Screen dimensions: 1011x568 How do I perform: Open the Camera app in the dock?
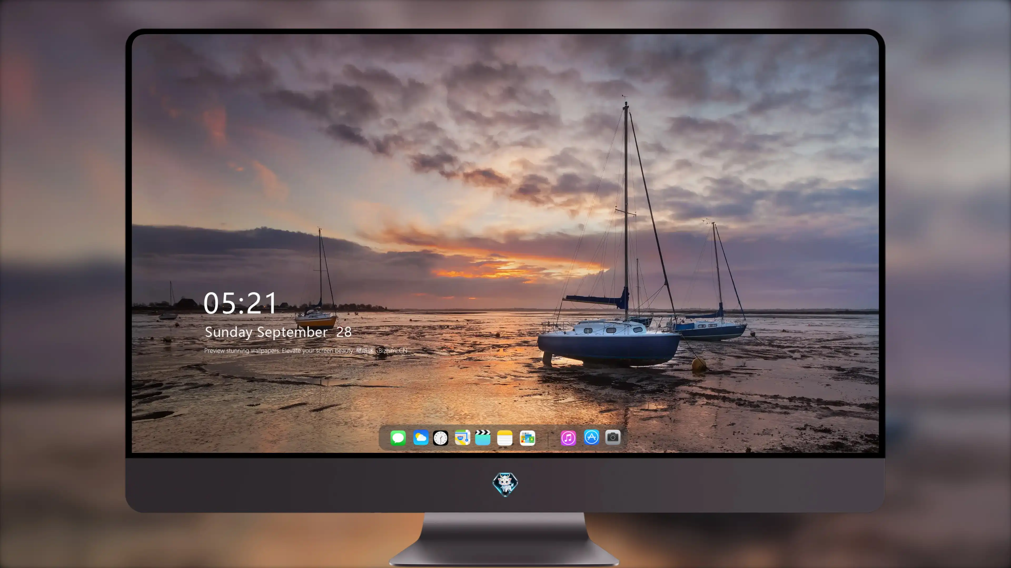[613, 437]
